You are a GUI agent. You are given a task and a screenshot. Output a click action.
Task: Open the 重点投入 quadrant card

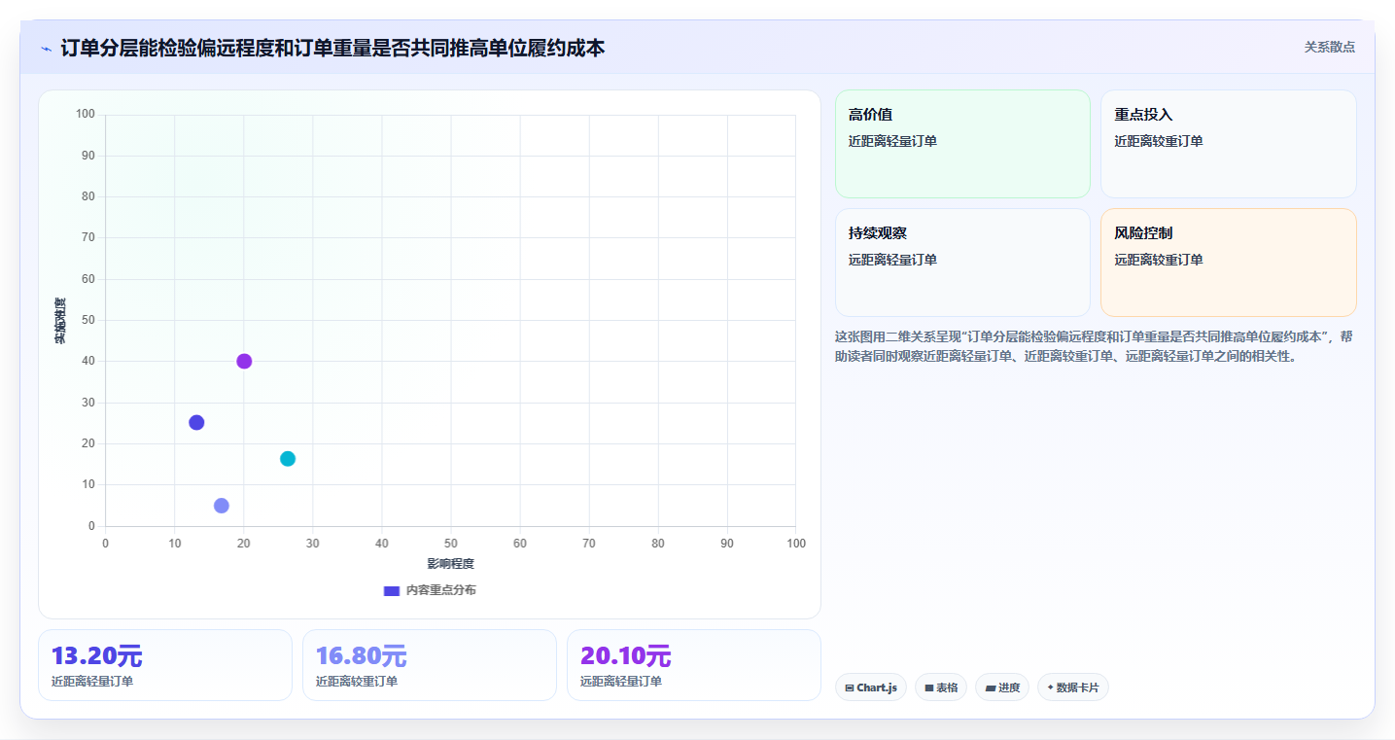pyautogui.click(x=1228, y=144)
